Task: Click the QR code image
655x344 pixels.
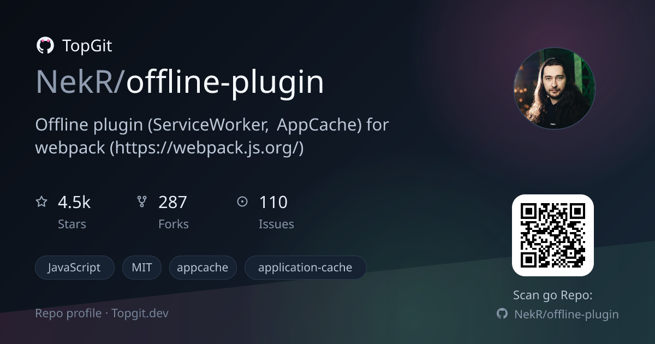Action: (552, 235)
